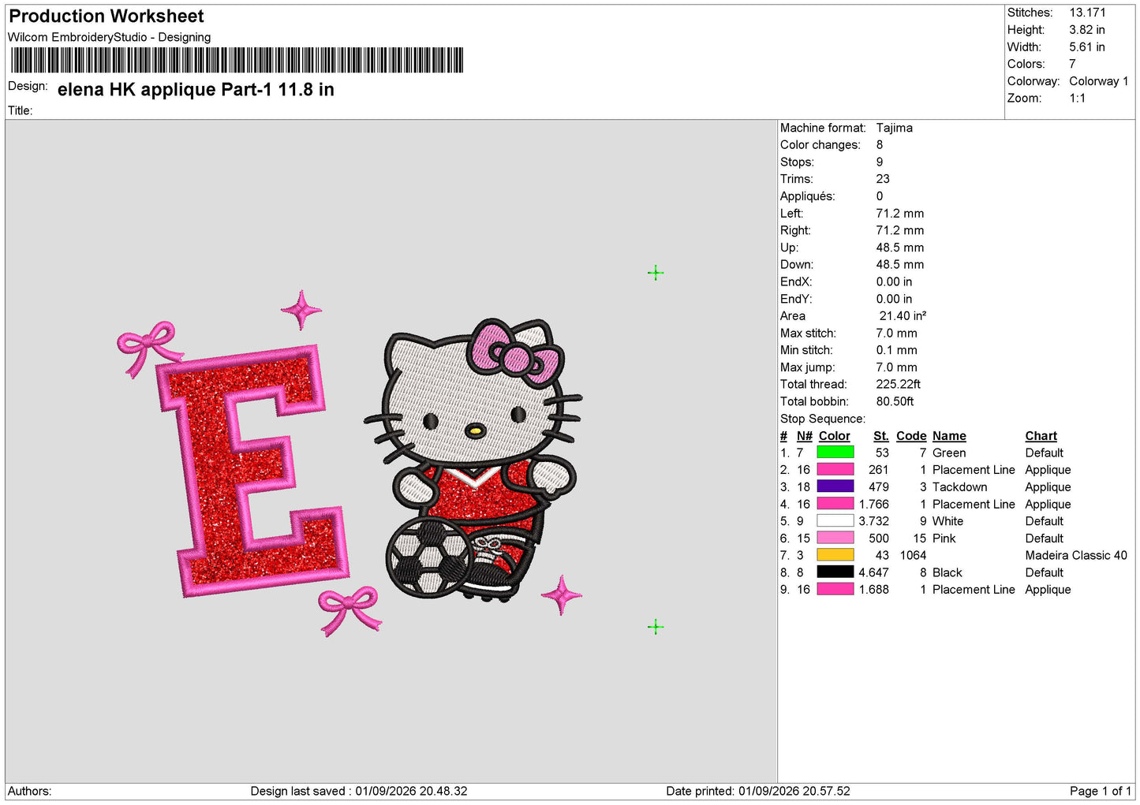Click the pink sparkle above letter E
Image resolution: width=1140 pixels, height=805 pixels.
[301, 310]
